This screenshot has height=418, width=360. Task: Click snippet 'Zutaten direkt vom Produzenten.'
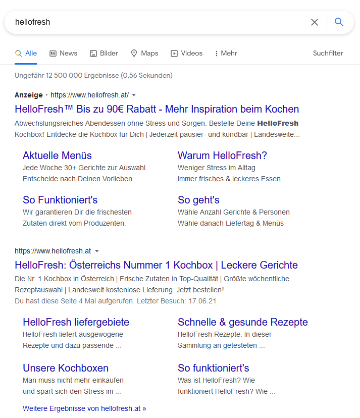point(74,224)
